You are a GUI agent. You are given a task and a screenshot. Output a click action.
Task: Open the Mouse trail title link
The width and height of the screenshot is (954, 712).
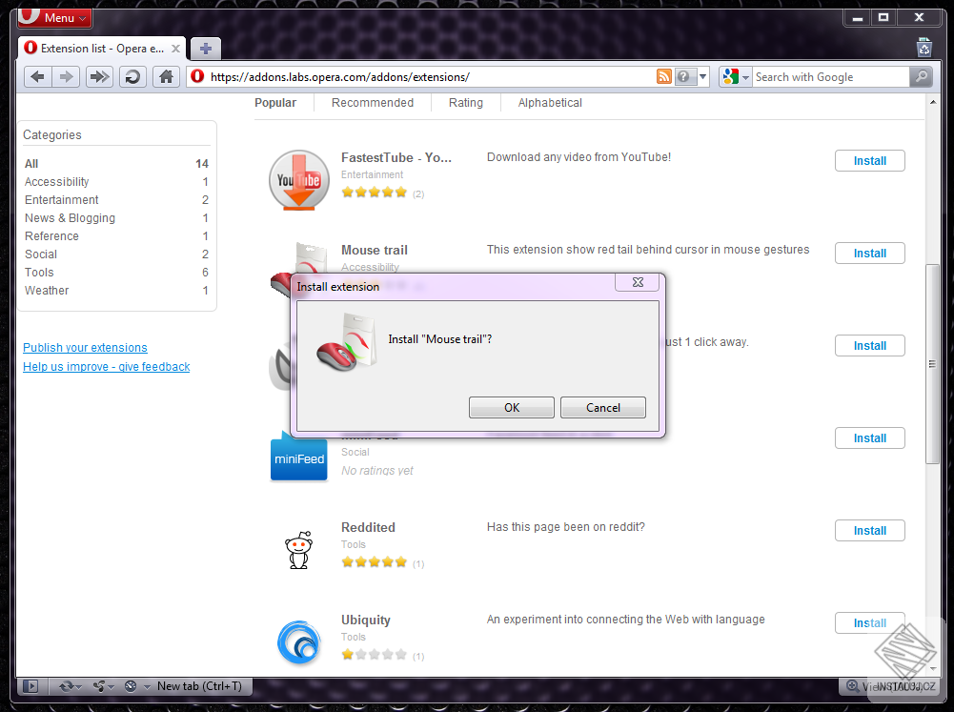(x=375, y=250)
